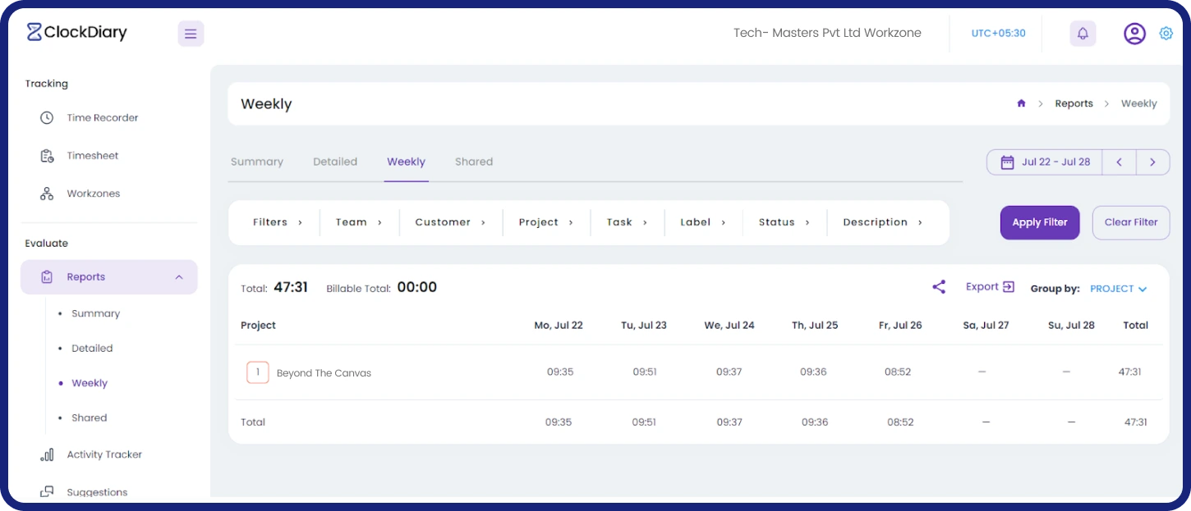Screen dimensions: 1191x511
Task: Click the home icon in breadcrumb
Action: pos(1021,103)
